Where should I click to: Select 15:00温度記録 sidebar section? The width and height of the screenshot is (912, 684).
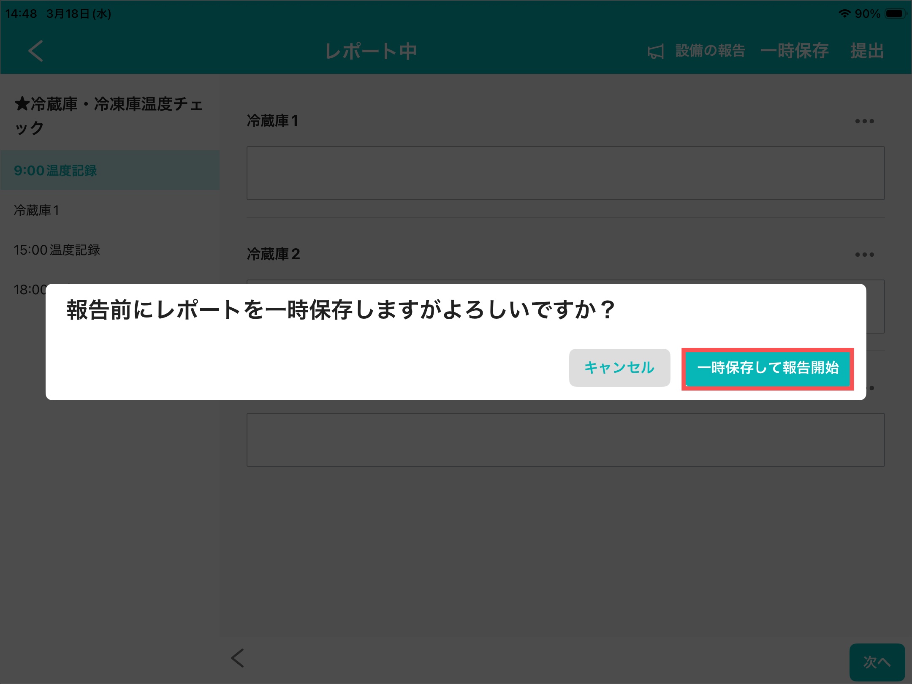click(x=57, y=250)
